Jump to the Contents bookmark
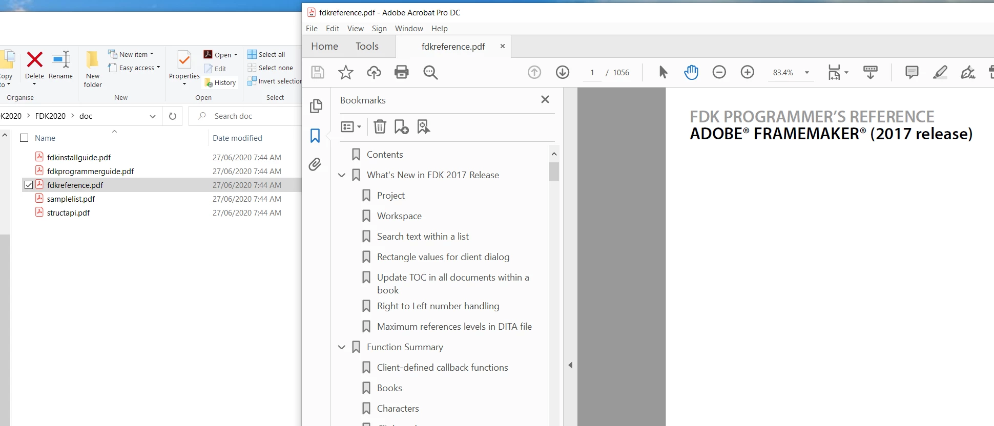The width and height of the screenshot is (994, 426). pos(385,155)
